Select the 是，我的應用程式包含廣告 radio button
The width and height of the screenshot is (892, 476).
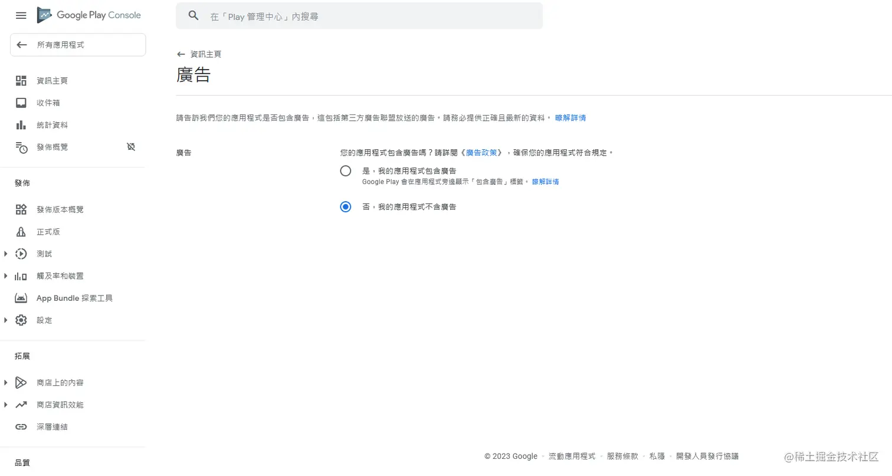(x=344, y=170)
